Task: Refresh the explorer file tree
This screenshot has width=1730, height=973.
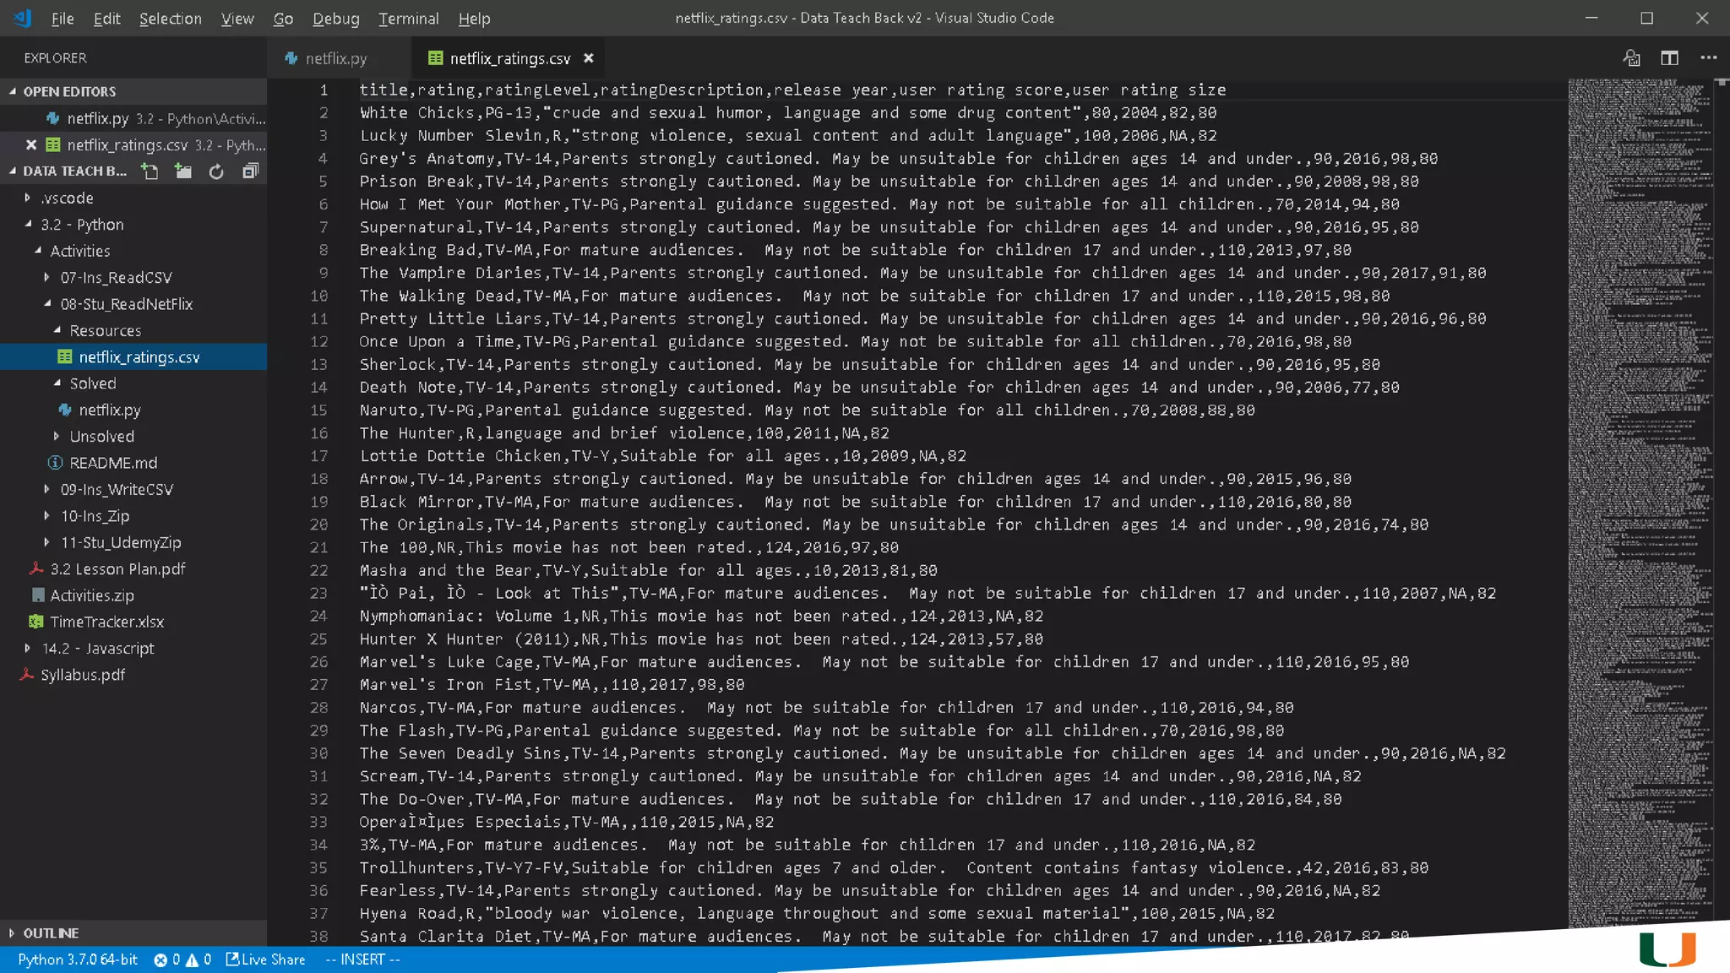Action: 216,171
